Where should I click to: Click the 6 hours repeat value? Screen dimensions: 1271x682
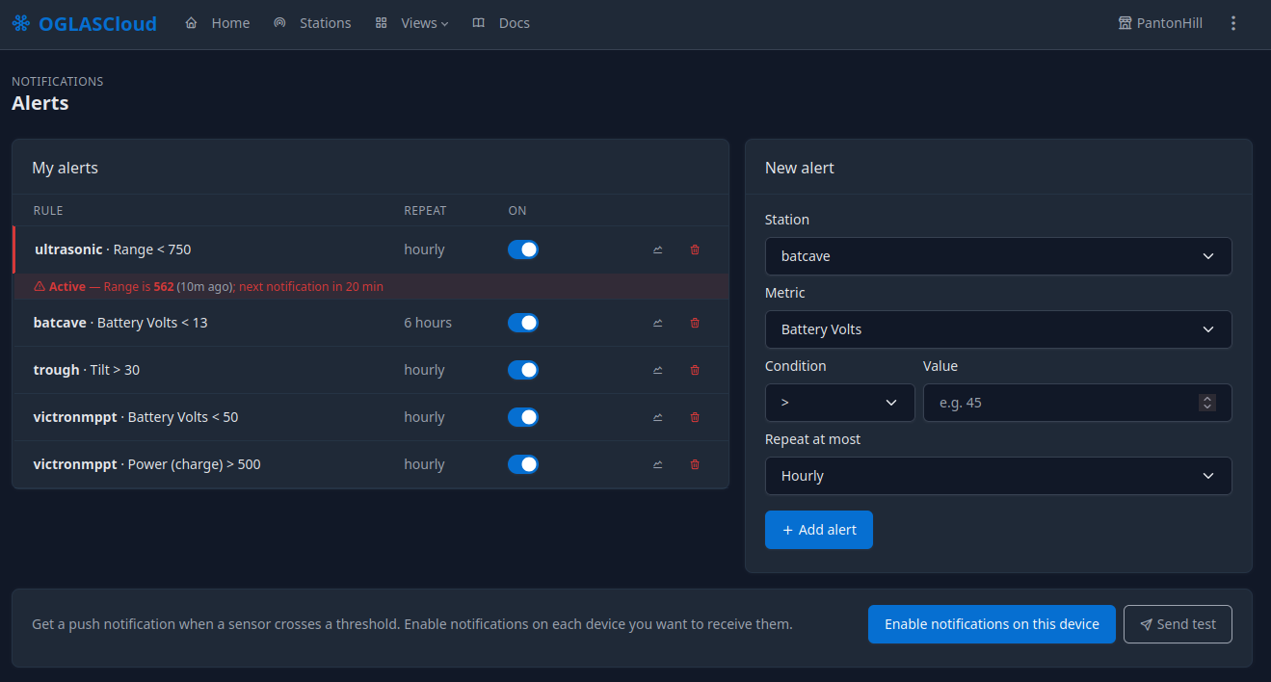coord(428,323)
